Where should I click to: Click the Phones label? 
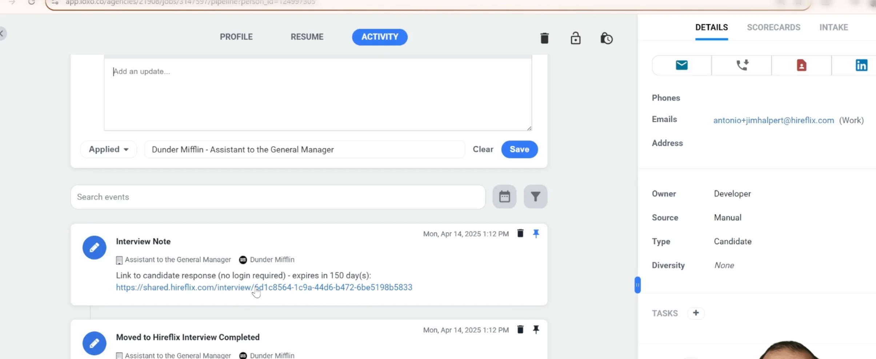click(x=666, y=98)
